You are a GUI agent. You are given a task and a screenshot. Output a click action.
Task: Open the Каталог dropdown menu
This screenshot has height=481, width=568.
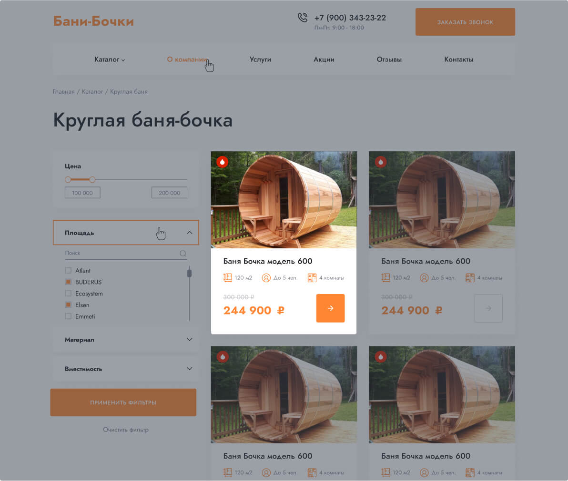[x=110, y=59]
